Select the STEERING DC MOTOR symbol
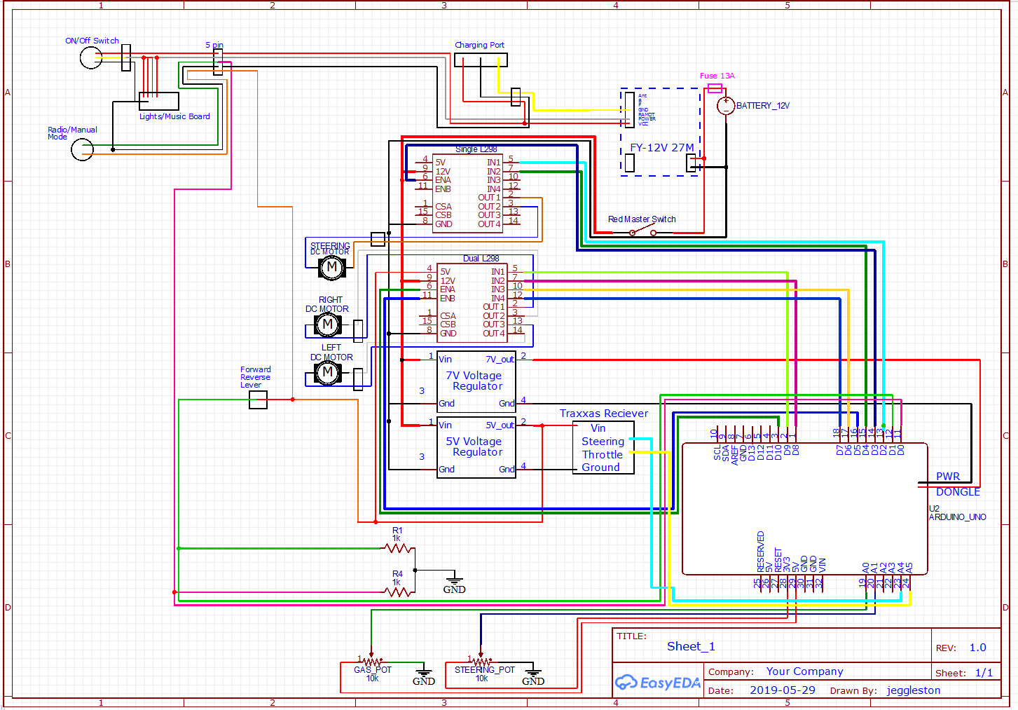Image resolution: width=1018 pixels, height=710 pixels. tap(332, 267)
